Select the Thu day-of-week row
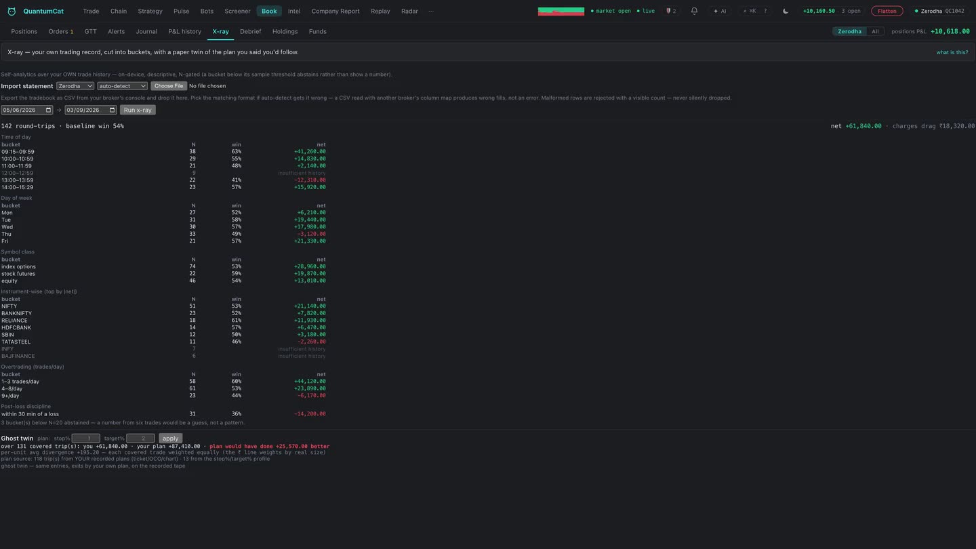The image size is (976, 549). click(163, 234)
